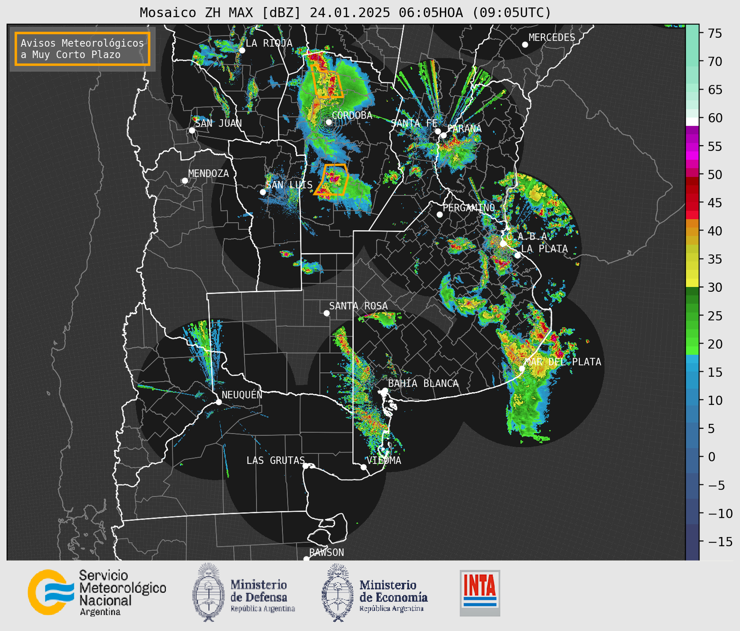The image size is (740, 631).
Task: Click the 'Ministerio de Defensa' text
Action: (x=259, y=591)
